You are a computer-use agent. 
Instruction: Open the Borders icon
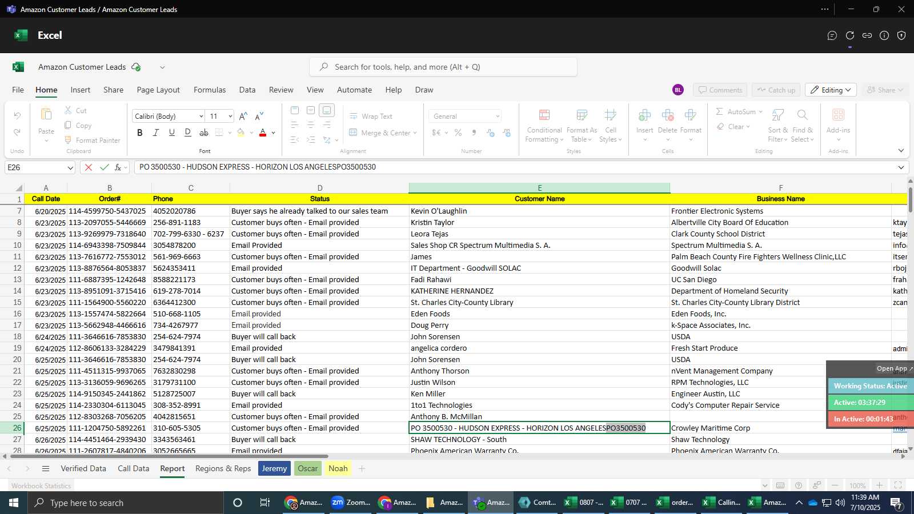219,132
